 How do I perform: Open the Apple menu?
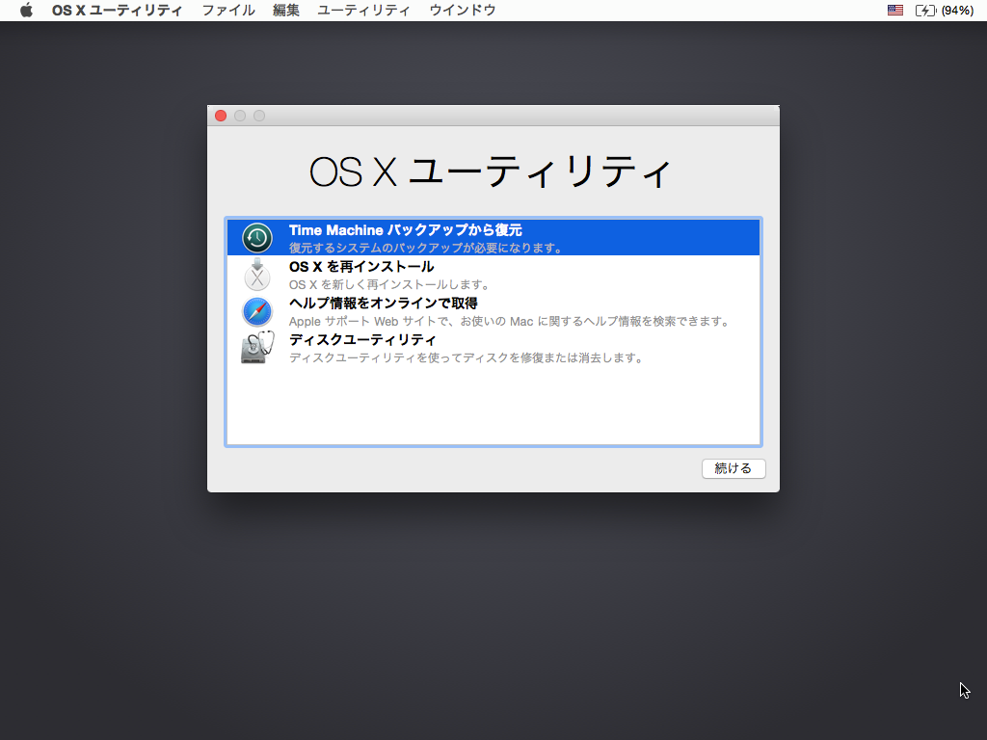pos(26,10)
